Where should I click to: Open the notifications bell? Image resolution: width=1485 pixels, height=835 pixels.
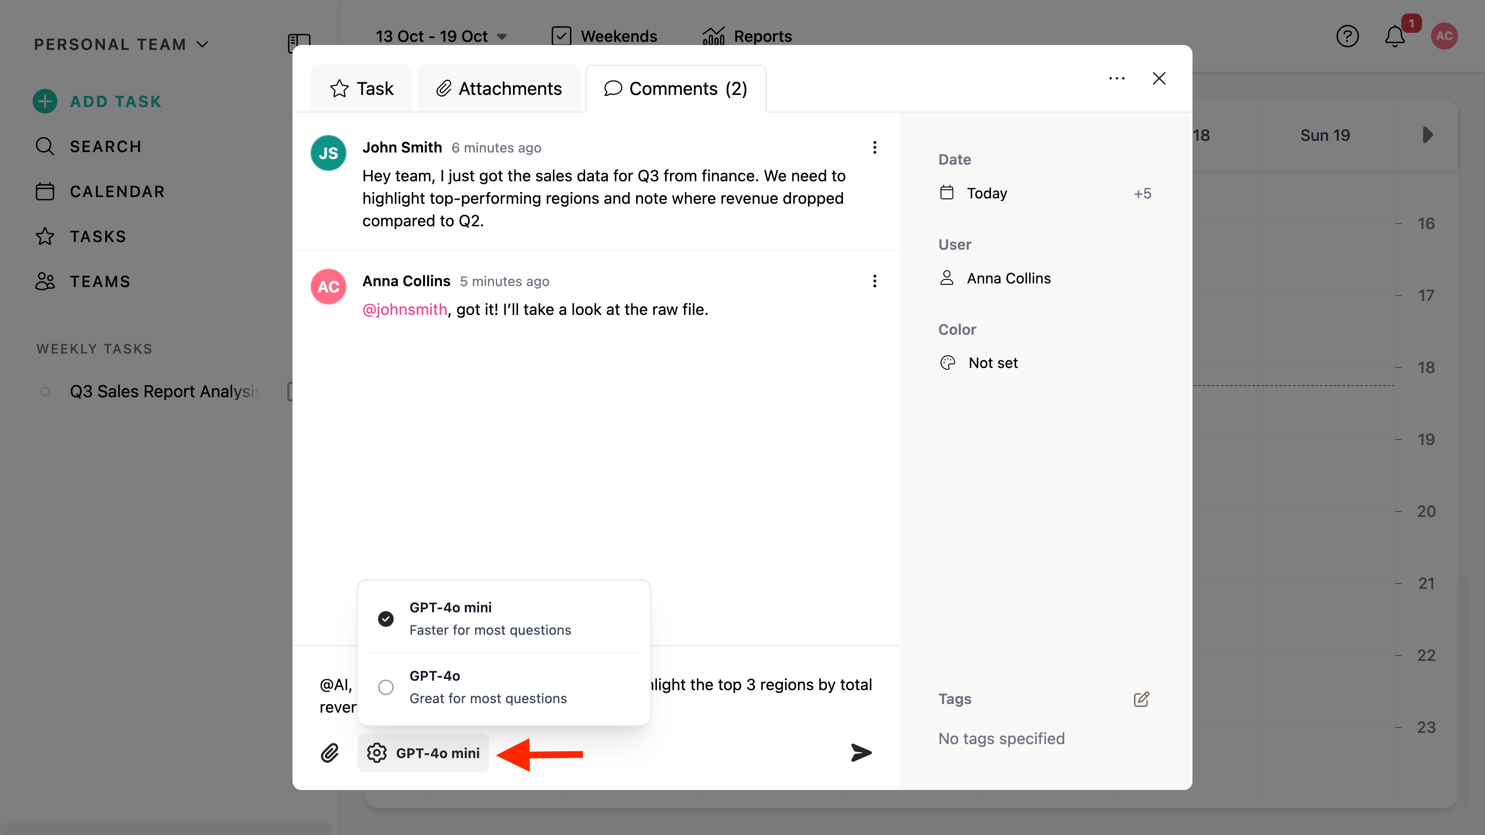coord(1395,37)
